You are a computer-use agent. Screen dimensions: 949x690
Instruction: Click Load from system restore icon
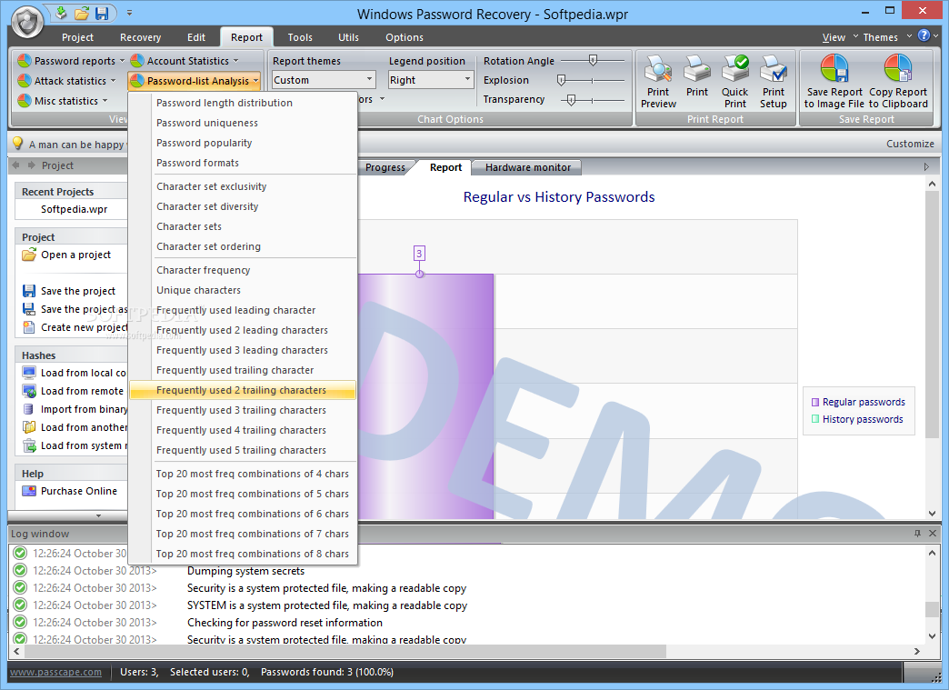point(29,445)
